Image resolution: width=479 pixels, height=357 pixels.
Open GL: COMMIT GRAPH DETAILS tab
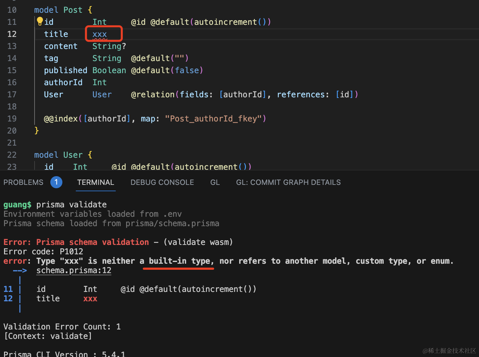[288, 182]
